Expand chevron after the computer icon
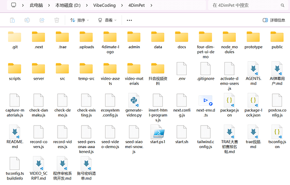This screenshot has width=290, height=185. pyautogui.click(x=23, y=5)
